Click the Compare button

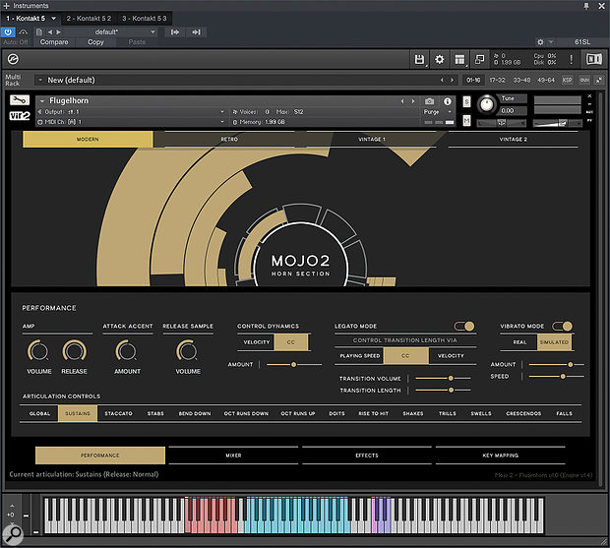pos(54,42)
